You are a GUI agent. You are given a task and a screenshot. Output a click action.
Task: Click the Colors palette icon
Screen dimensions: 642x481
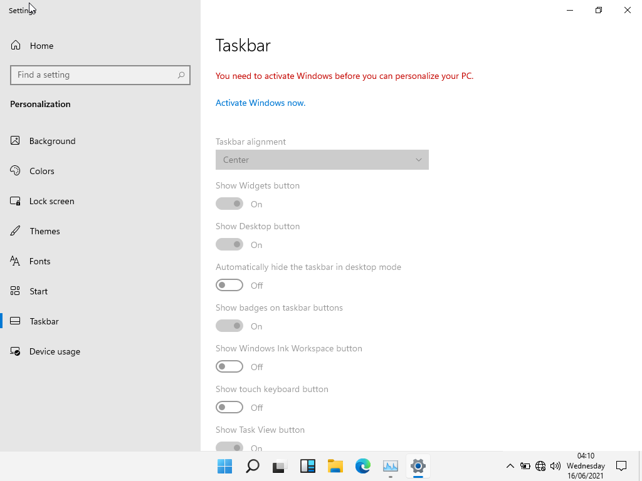tap(15, 171)
